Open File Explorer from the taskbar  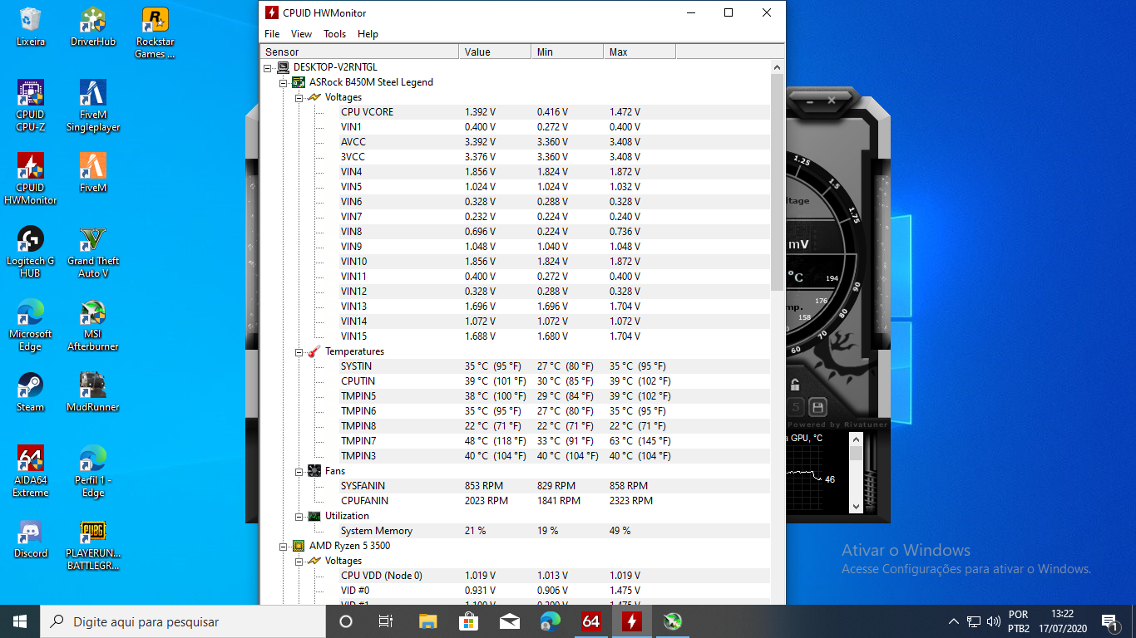pyautogui.click(x=427, y=621)
